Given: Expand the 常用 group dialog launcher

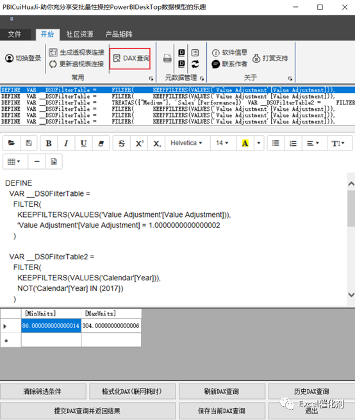Looking at the screenshot, I should point(151,79).
